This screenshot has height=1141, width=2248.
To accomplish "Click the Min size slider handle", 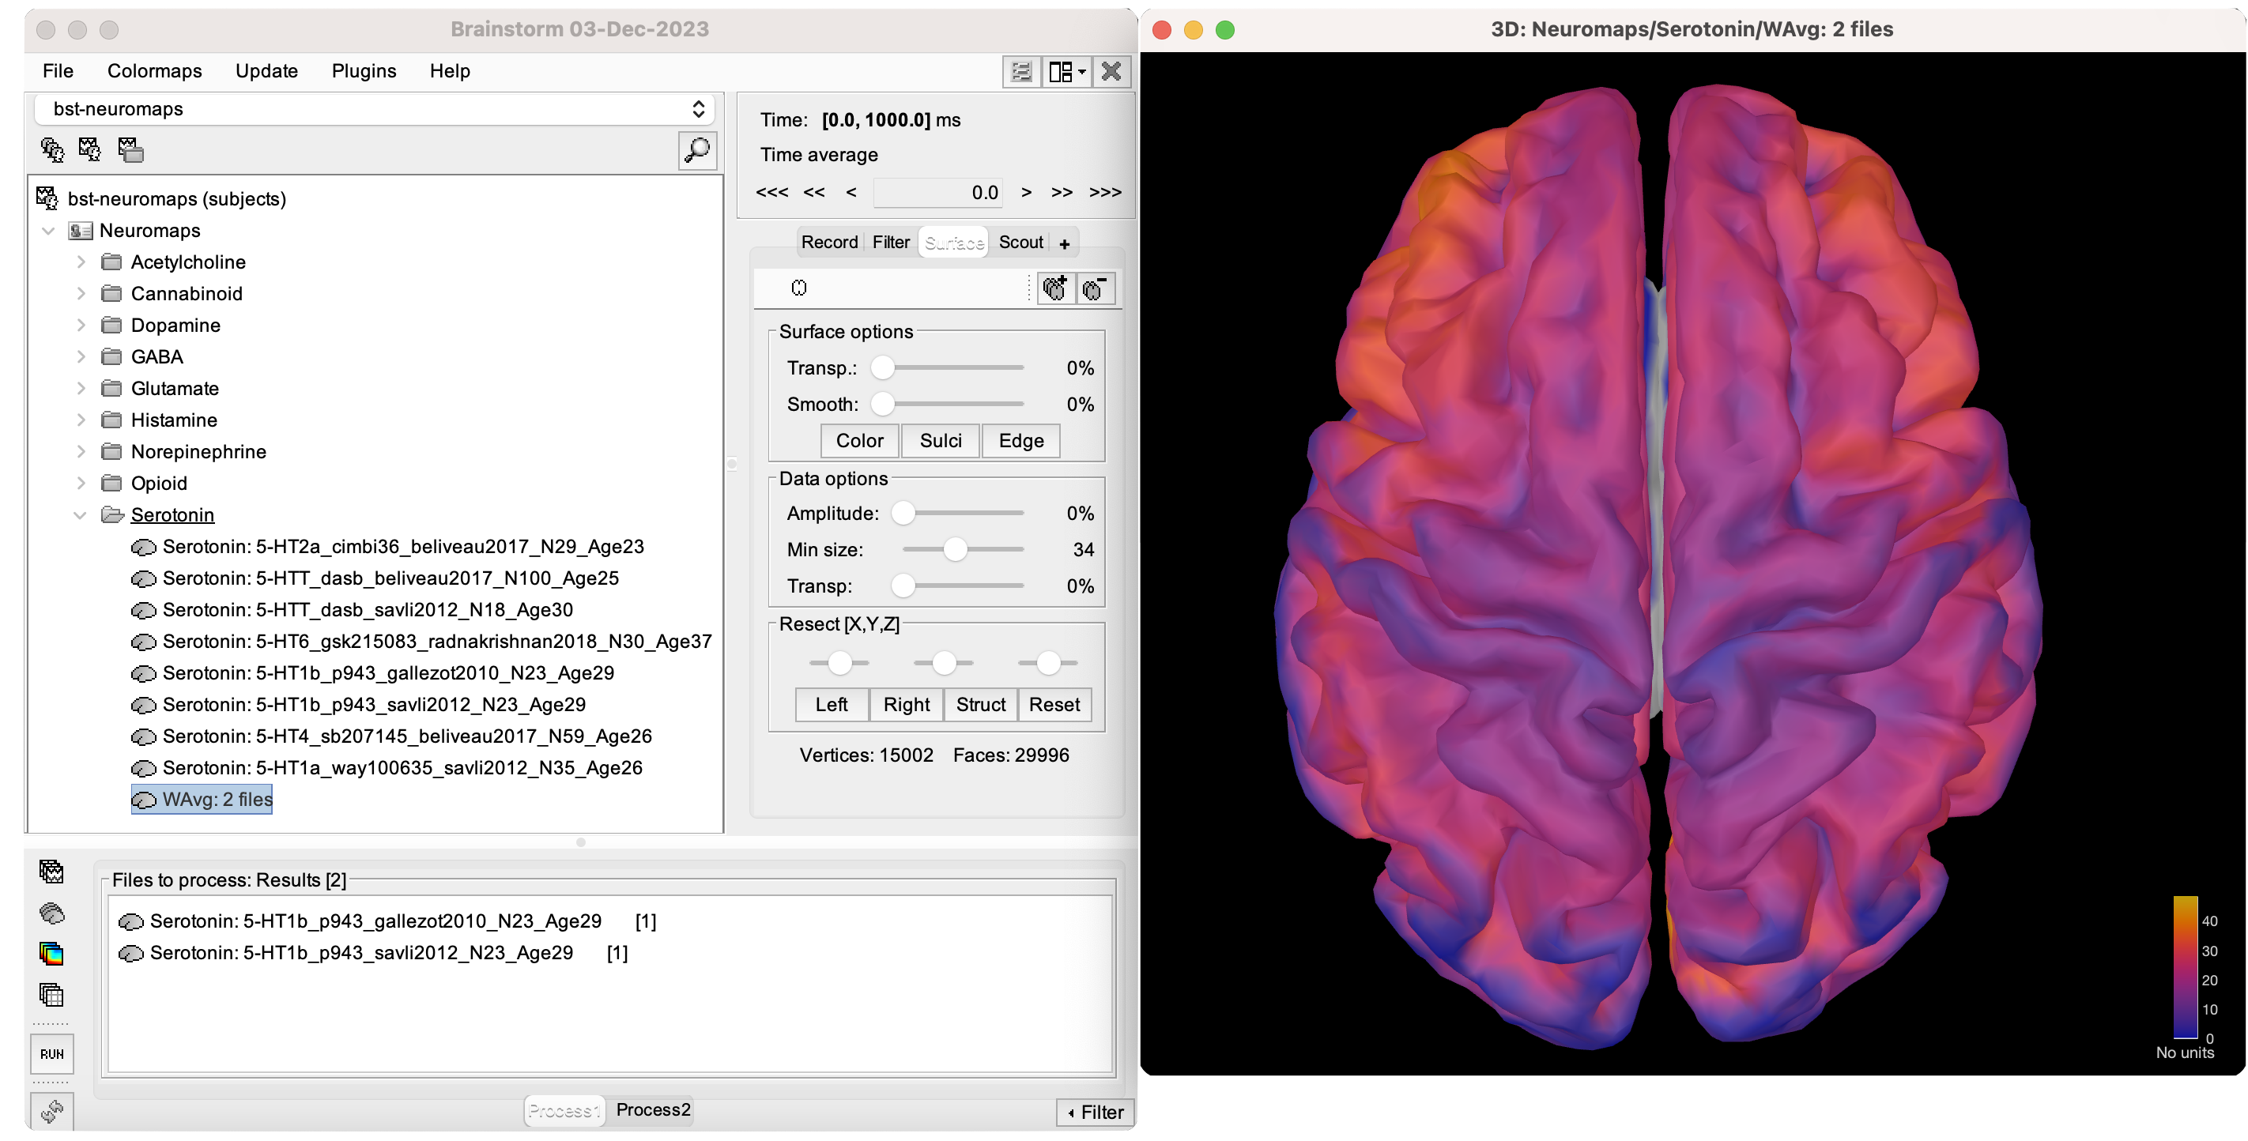I will pos(956,550).
